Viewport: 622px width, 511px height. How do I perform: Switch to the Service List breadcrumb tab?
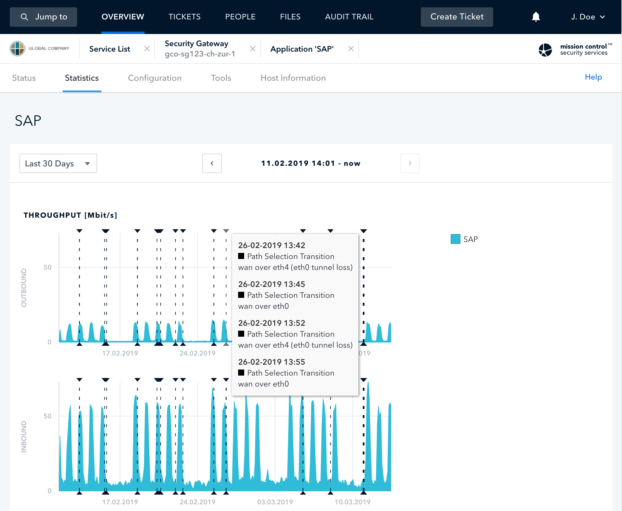pyautogui.click(x=110, y=49)
